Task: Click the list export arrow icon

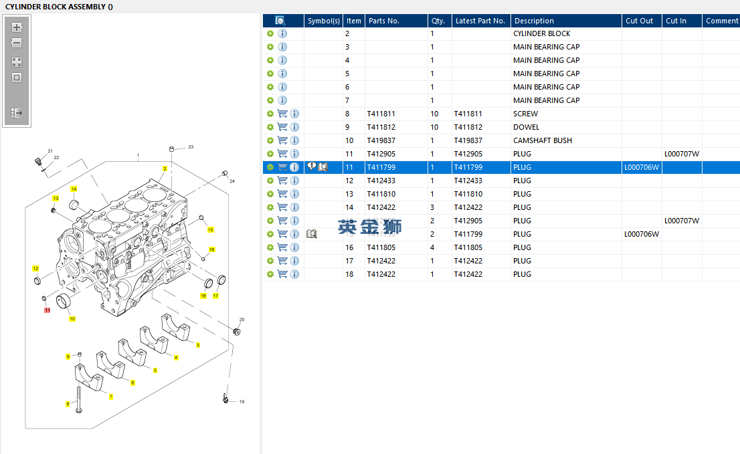Action: 17,113
